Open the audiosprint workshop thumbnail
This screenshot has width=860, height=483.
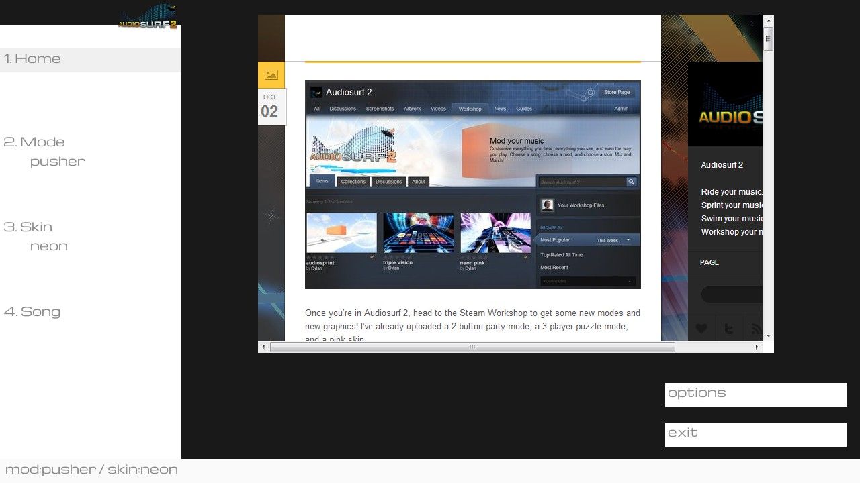pos(341,233)
